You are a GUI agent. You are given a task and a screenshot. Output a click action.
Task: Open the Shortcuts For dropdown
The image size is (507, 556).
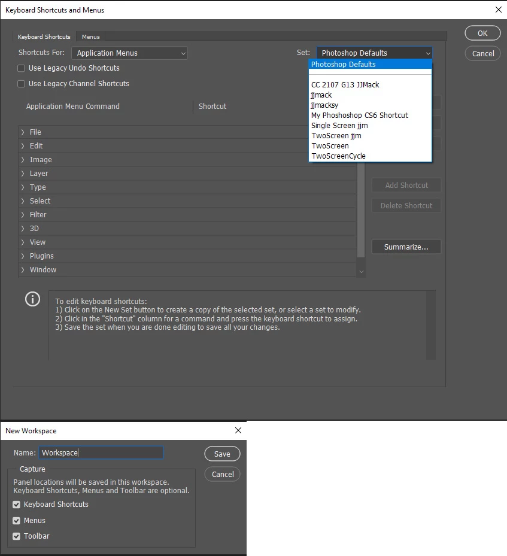(129, 53)
